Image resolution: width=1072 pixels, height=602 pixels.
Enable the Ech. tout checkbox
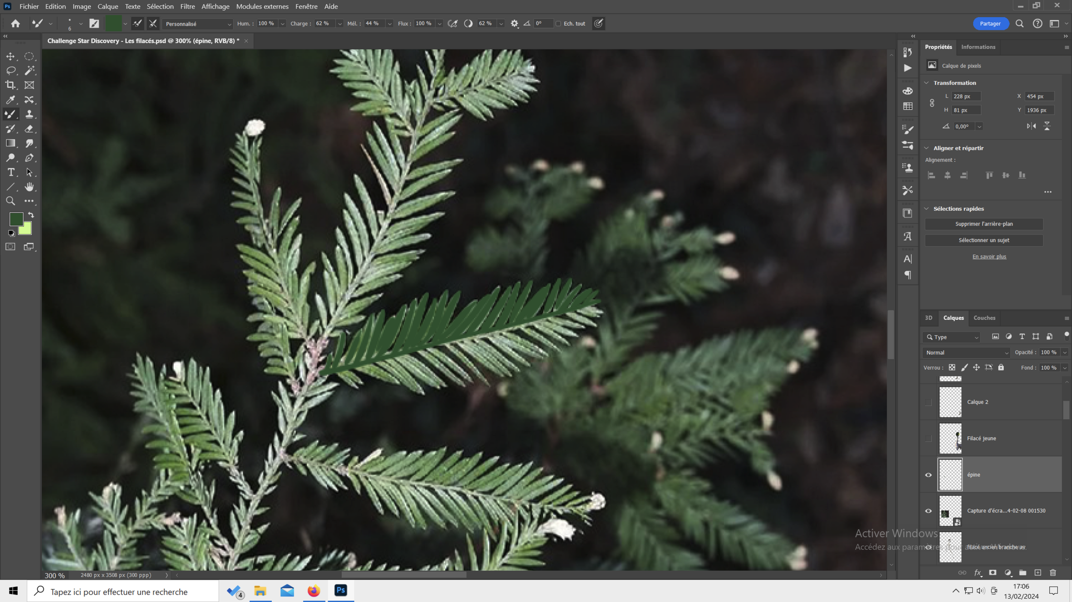[558, 24]
